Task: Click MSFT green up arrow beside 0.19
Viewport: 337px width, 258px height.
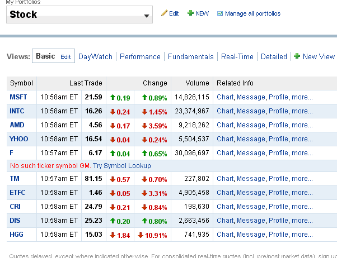Action: click(113, 97)
